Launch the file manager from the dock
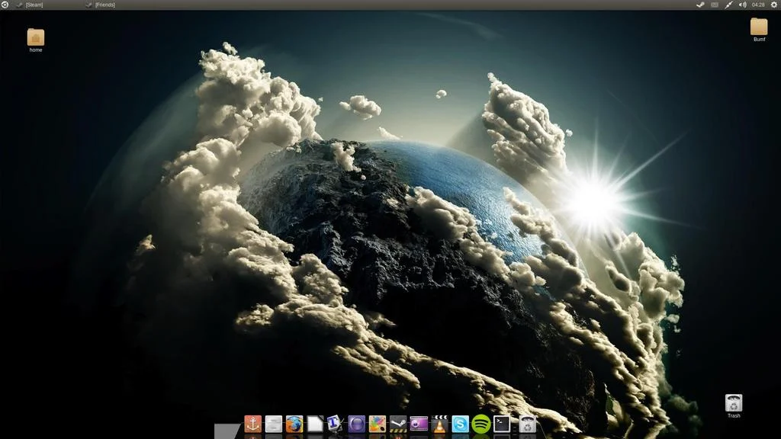The width and height of the screenshot is (781, 439). pyautogui.click(x=274, y=424)
